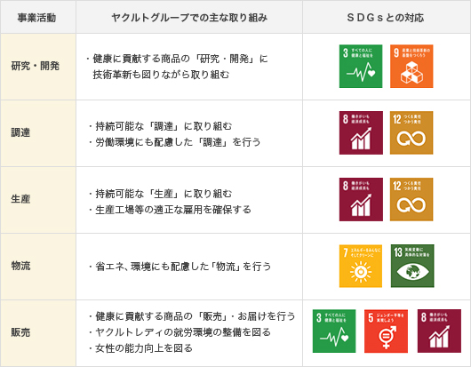Click the 調達 row label
Image resolution: width=471 pixels, height=367 pixels.
click(x=20, y=132)
